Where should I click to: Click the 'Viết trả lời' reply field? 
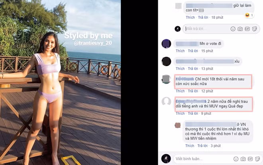[x=206, y=29]
